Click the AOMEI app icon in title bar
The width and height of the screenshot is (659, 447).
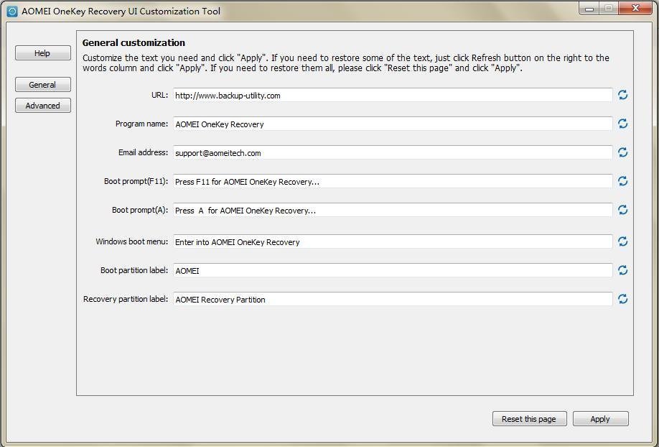(11, 11)
